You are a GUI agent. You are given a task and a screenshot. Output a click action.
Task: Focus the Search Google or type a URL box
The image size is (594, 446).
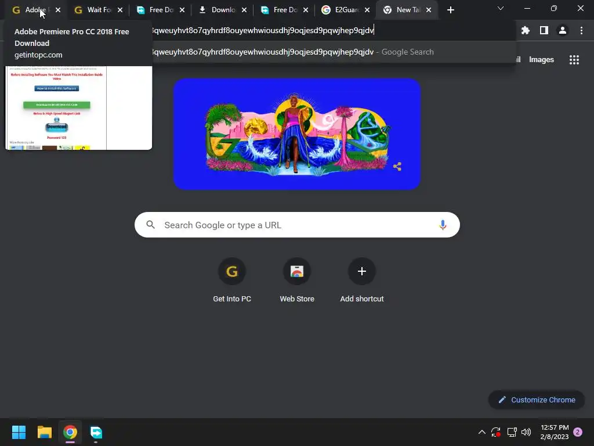(297, 225)
